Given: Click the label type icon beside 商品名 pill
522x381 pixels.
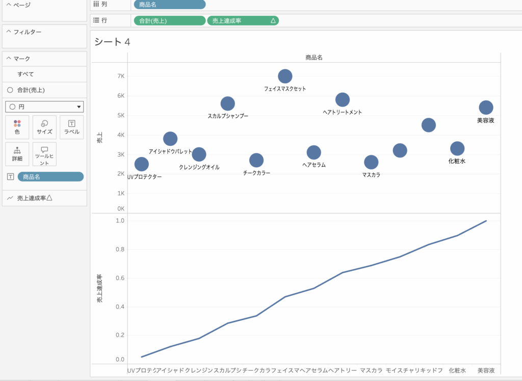Looking at the screenshot, I should pyautogui.click(x=11, y=177).
